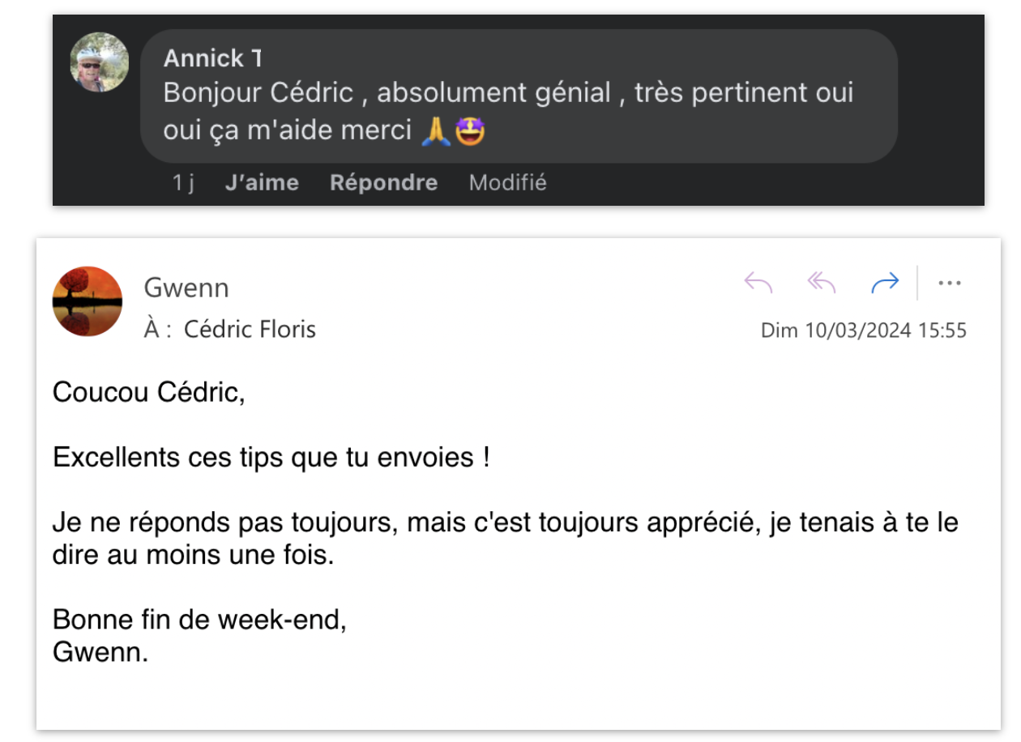Screen dimensions: 1021x742
Task: Click the folded hands emoji in comment
Action: [435, 131]
